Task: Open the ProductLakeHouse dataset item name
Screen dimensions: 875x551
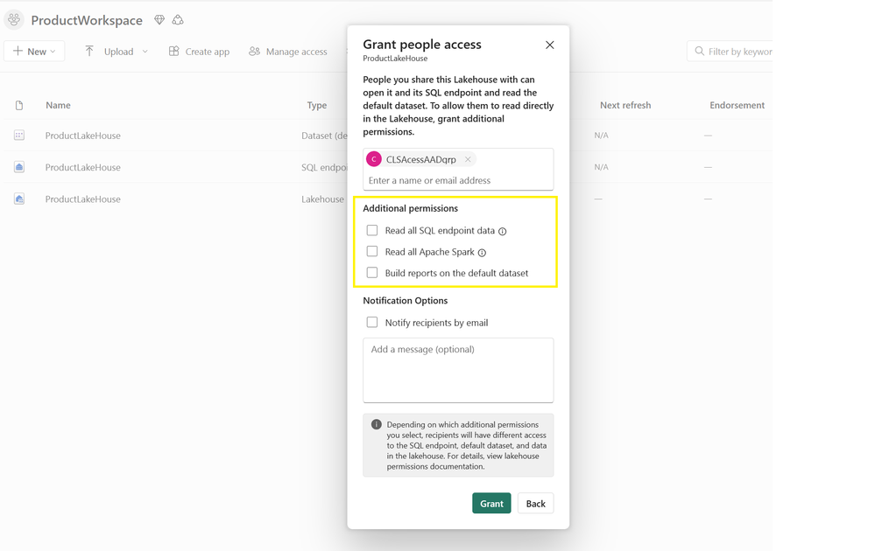Action: click(x=82, y=136)
